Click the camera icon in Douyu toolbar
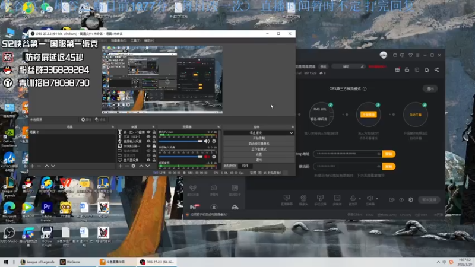 pyautogui.click(x=303, y=198)
